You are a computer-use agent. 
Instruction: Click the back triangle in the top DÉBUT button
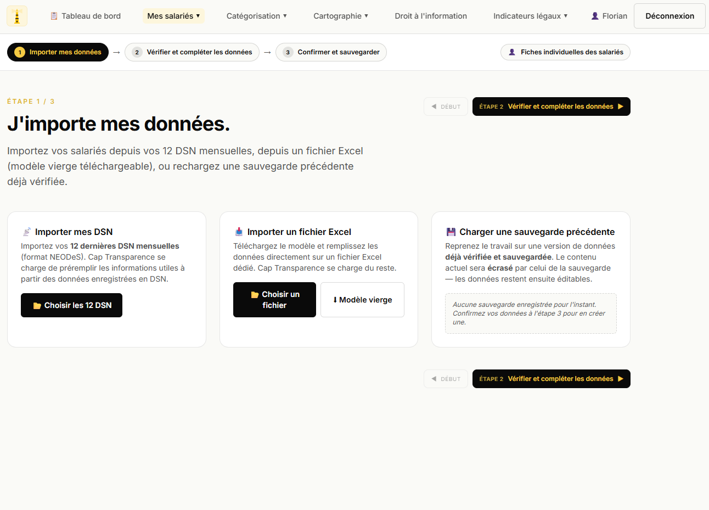tap(434, 107)
